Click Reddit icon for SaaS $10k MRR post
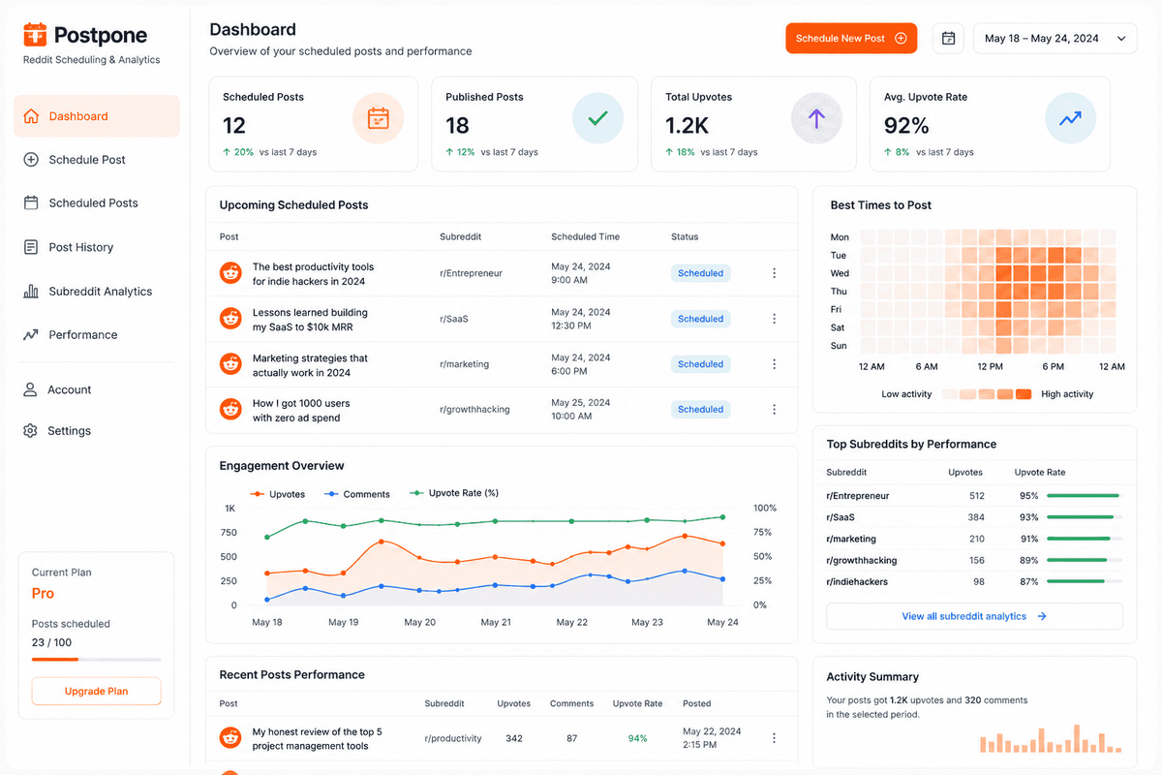 230,319
